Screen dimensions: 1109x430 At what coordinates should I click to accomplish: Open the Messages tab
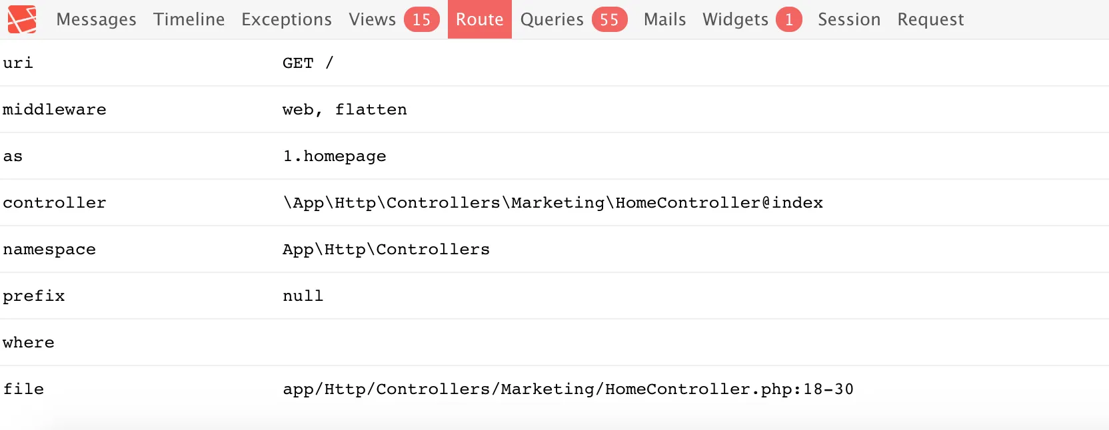(96, 19)
